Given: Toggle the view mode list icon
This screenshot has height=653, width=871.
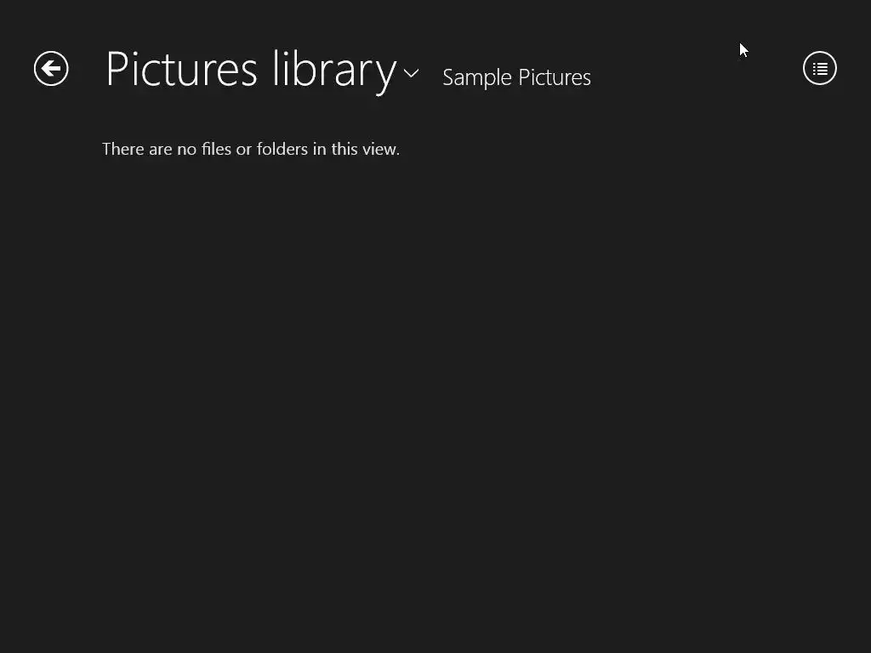Looking at the screenshot, I should point(820,69).
